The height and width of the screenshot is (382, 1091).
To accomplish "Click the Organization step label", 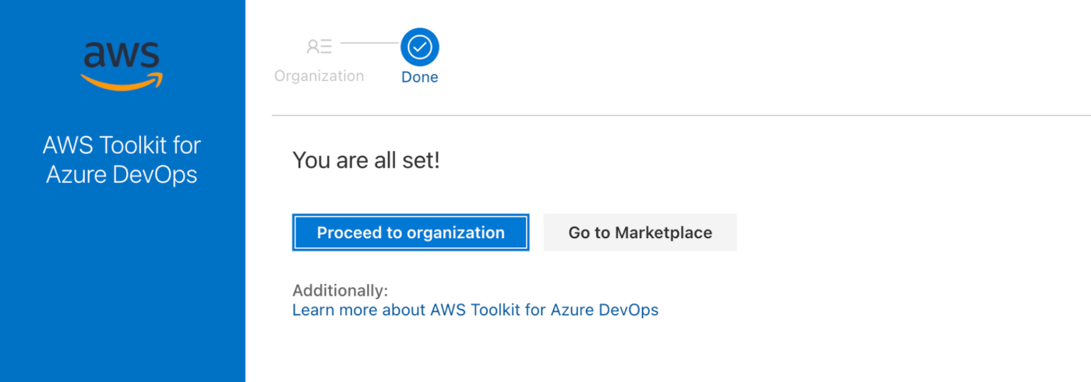I will (x=319, y=76).
